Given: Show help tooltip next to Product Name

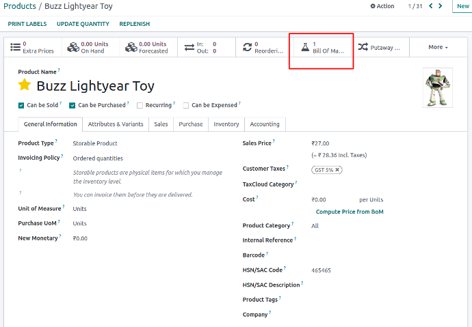Looking at the screenshot, I should click(x=59, y=70).
